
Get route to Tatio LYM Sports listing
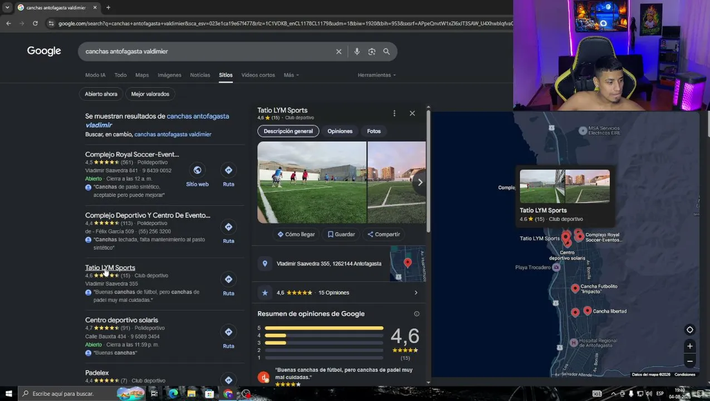[228, 279]
